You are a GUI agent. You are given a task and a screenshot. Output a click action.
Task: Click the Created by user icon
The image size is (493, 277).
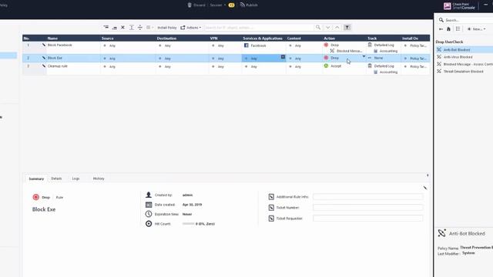149,195
